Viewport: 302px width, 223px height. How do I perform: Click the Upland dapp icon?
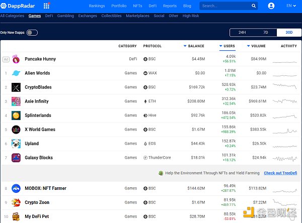pyautogui.click(x=16, y=144)
